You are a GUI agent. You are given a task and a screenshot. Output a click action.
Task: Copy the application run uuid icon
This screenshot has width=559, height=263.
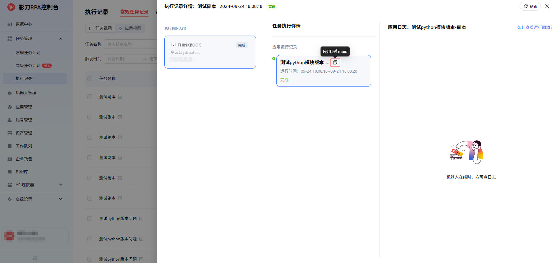pyautogui.click(x=335, y=62)
